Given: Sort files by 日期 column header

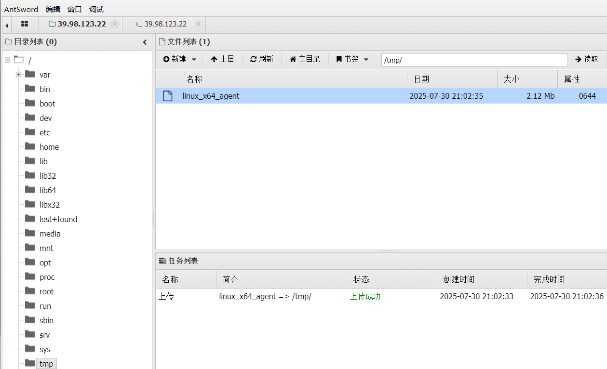Looking at the screenshot, I should 452,79.
